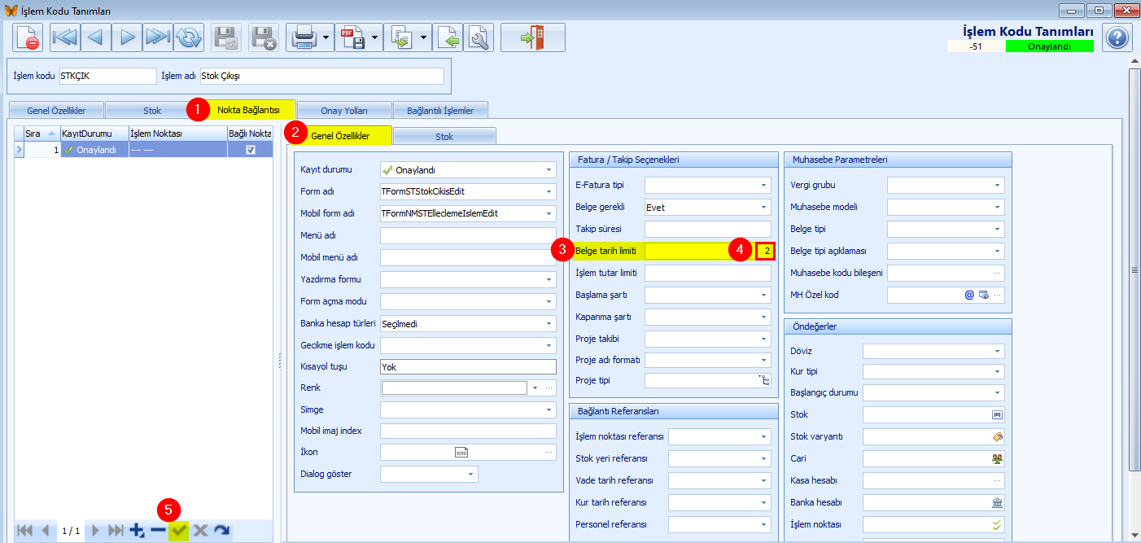Open the Onay Yolları tab
The image size is (1141, 543).
coord(344,110)
